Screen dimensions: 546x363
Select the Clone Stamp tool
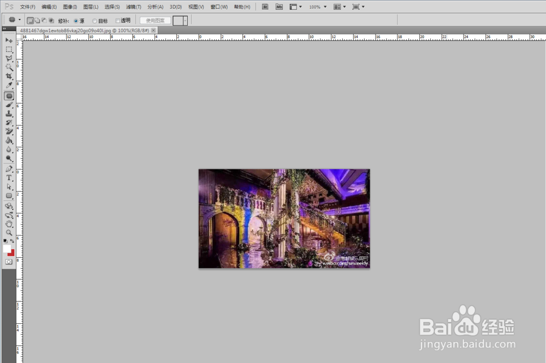9,114
